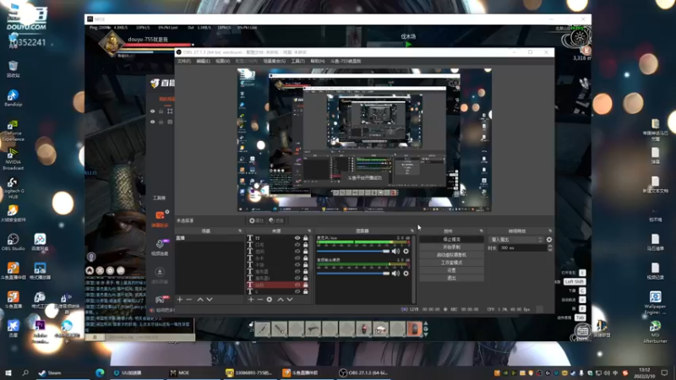This screenshot has height=380, width=676.
Task: Open the OBS Scene Collection (场景集合) menu
Action: click(x=274, y=61)
